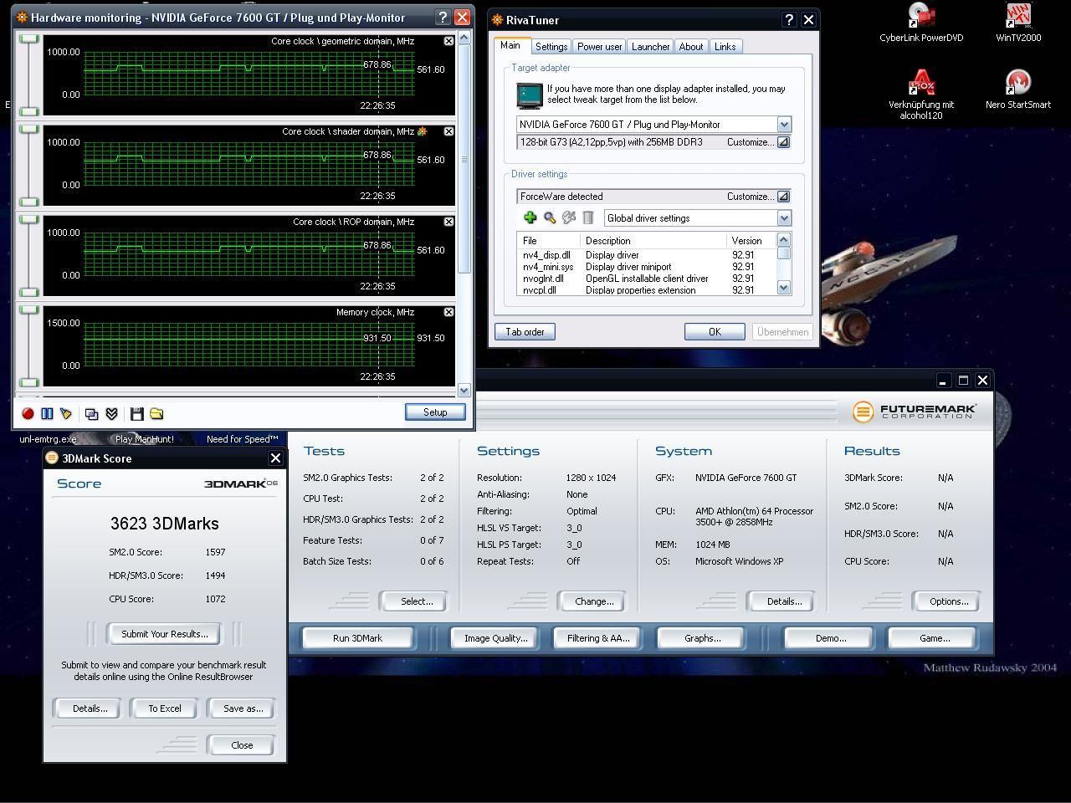This screenshot has width=1071, height=803.
Task: Close the ROP domain core clock graph
Action: (448, 222)
